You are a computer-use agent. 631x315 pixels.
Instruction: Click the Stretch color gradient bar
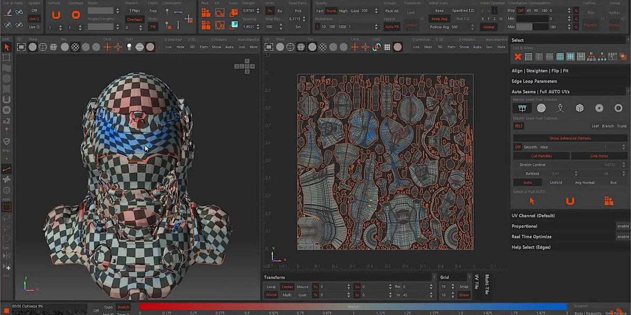pyautogui.click(x=353, y=307)
